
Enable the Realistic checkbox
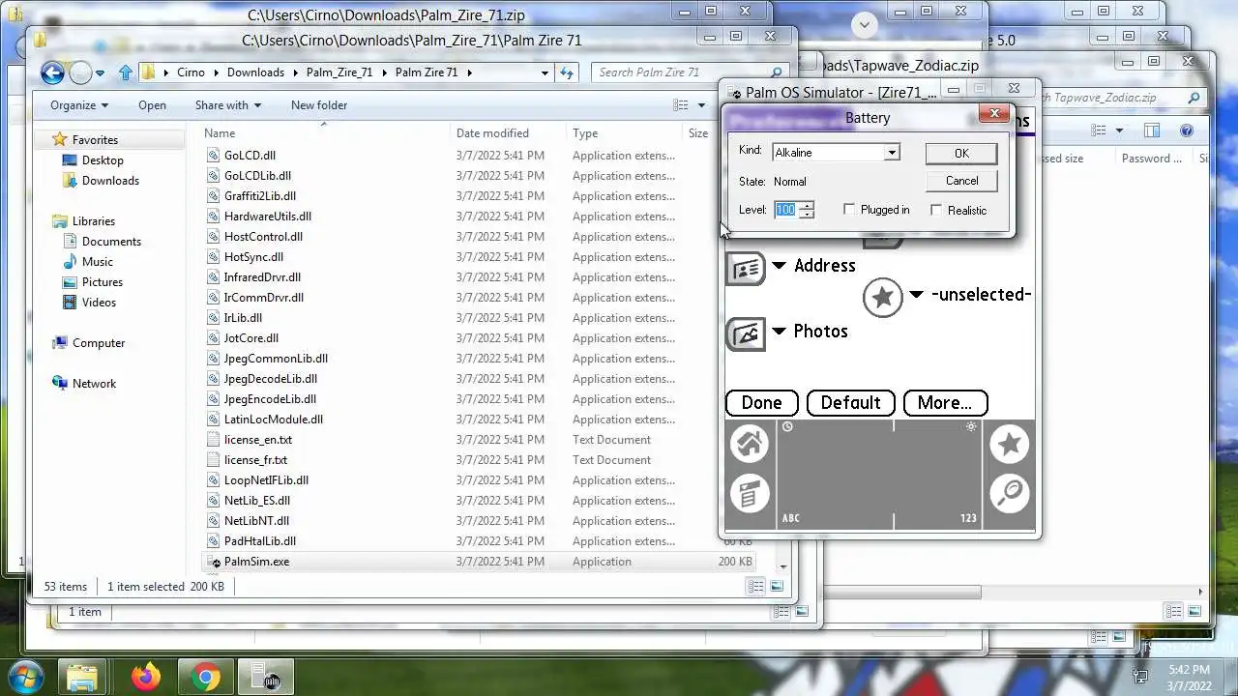coord(936,210)
